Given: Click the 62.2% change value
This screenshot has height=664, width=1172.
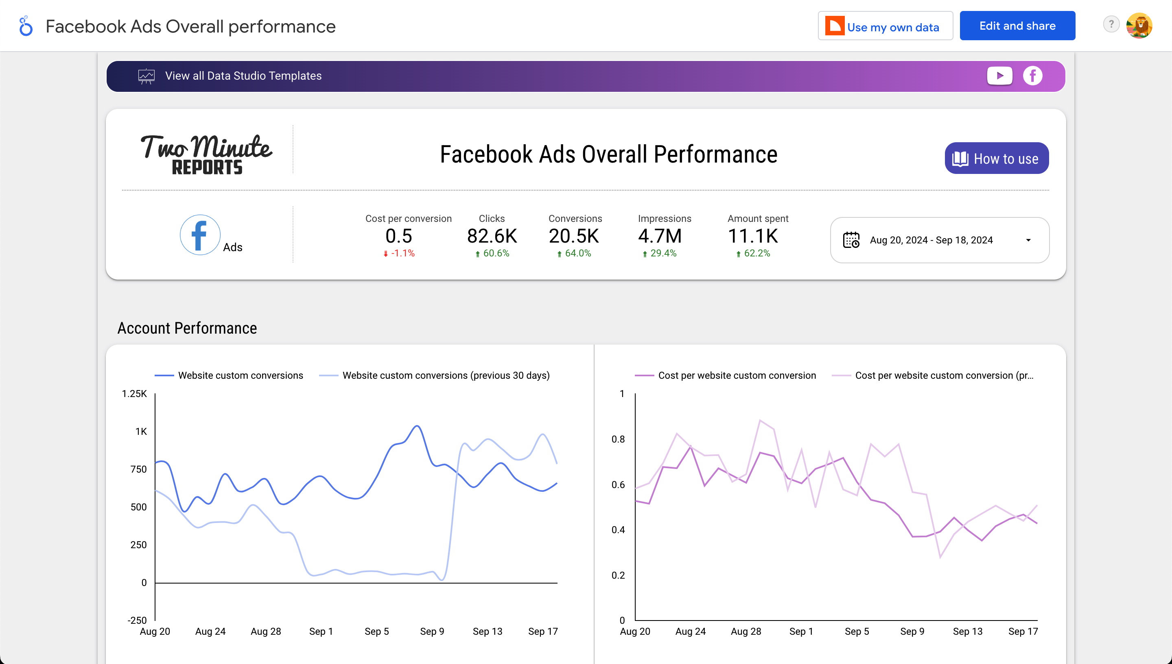Looking at the screenshot, I should click(x=757, y=254).
